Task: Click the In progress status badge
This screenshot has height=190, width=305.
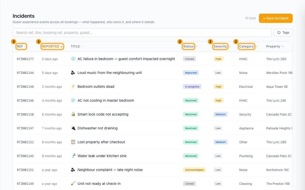Action: [192, 87]
